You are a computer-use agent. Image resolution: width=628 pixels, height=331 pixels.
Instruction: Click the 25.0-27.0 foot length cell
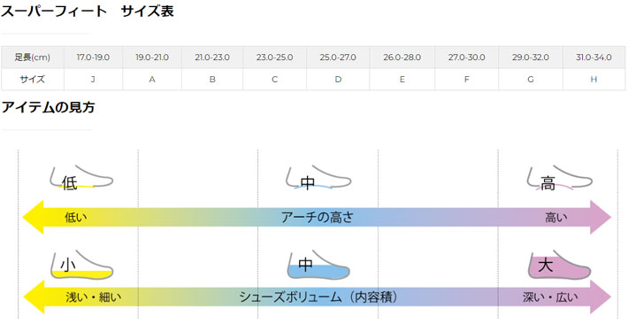click(338, 58)
